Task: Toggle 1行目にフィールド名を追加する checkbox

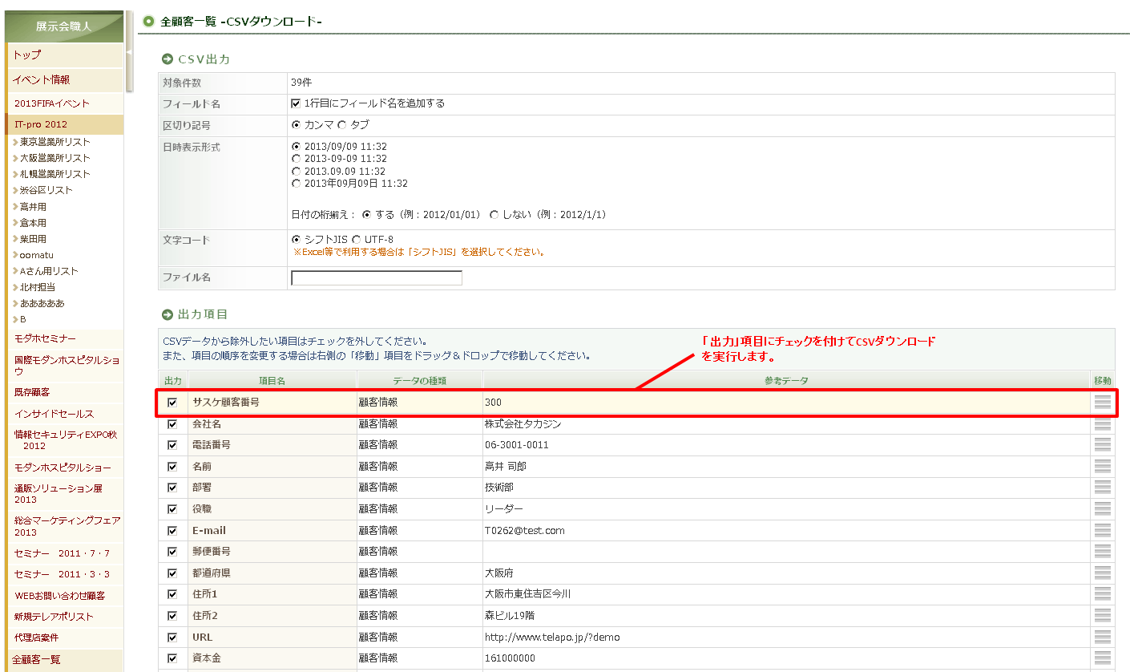Action: [296, 103]
